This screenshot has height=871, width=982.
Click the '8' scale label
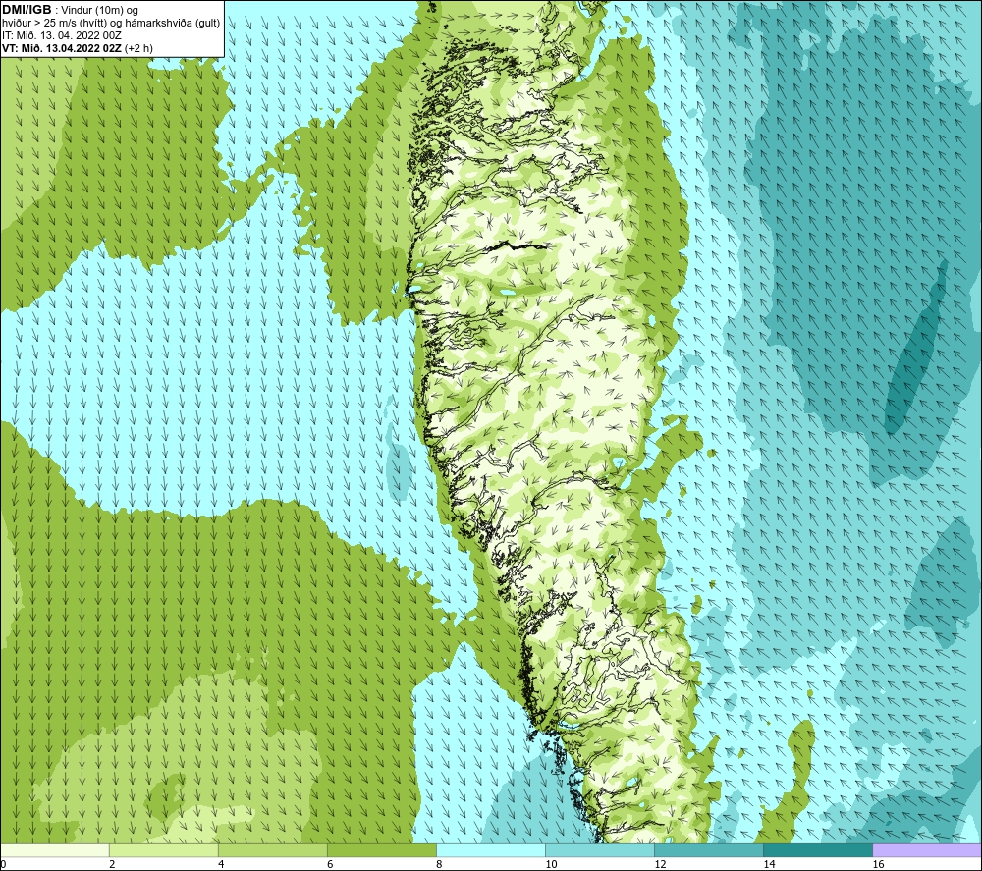(x=439, y=865)
